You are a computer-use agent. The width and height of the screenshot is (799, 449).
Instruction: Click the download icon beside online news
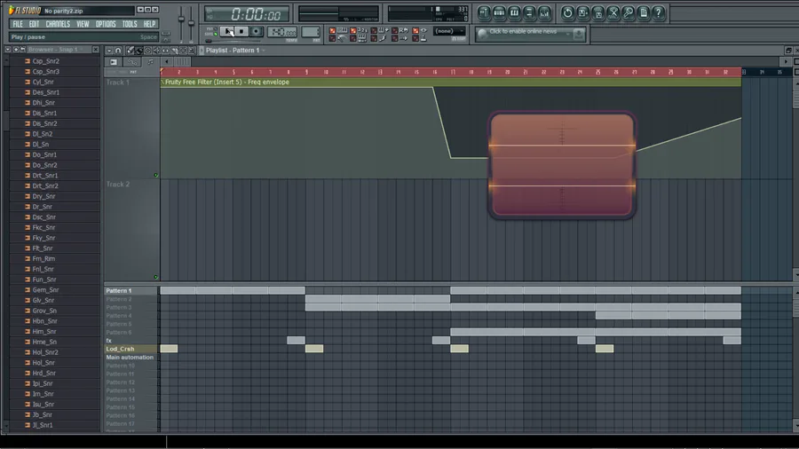[578, 34]
